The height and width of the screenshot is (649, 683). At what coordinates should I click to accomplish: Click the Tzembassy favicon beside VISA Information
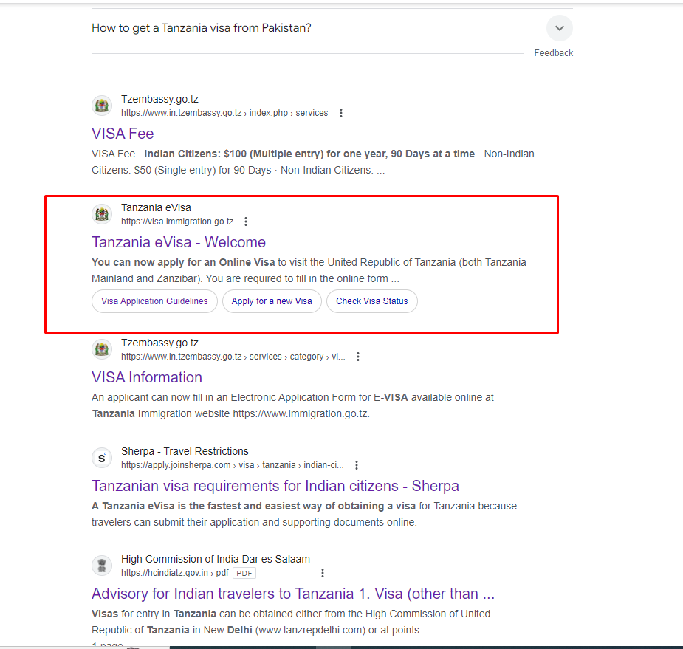(102, 349)
